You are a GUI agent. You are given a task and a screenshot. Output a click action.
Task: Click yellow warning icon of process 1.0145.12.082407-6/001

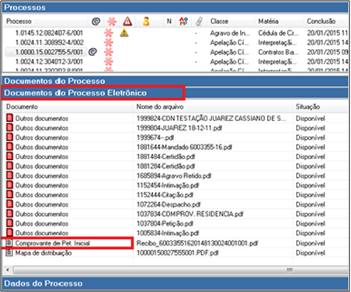tap(124, 33)
